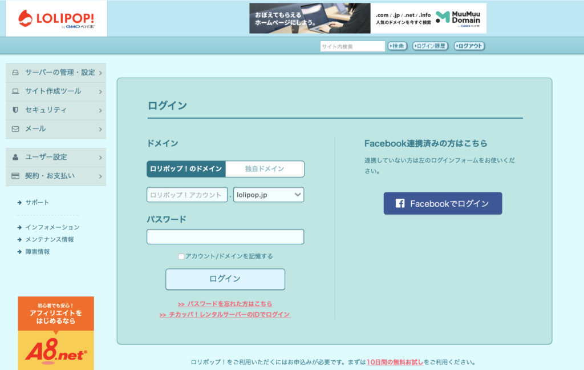Open the サポート sidebar link
Screen dimensions: 584x370
click(x=37, y=202)
